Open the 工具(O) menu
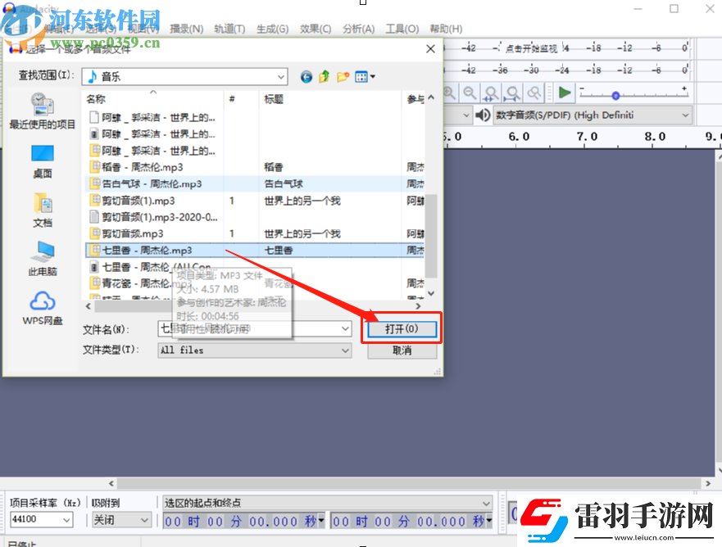722x547 pixels. 402,29
